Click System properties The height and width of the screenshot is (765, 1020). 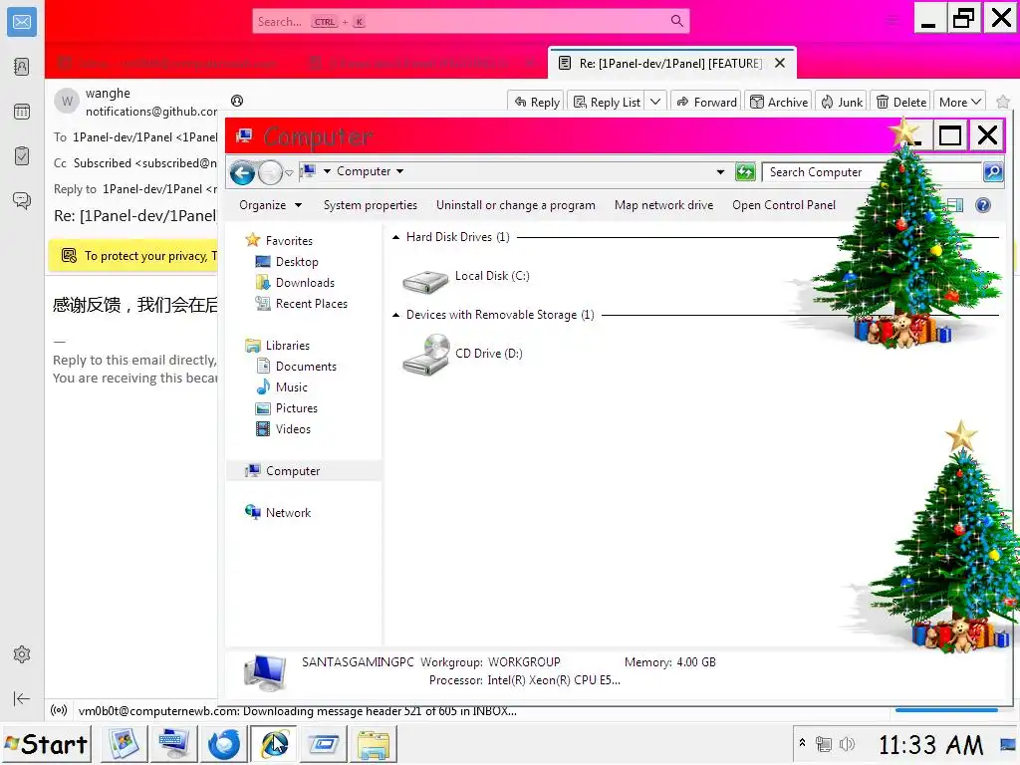click(x=371, y=205)
